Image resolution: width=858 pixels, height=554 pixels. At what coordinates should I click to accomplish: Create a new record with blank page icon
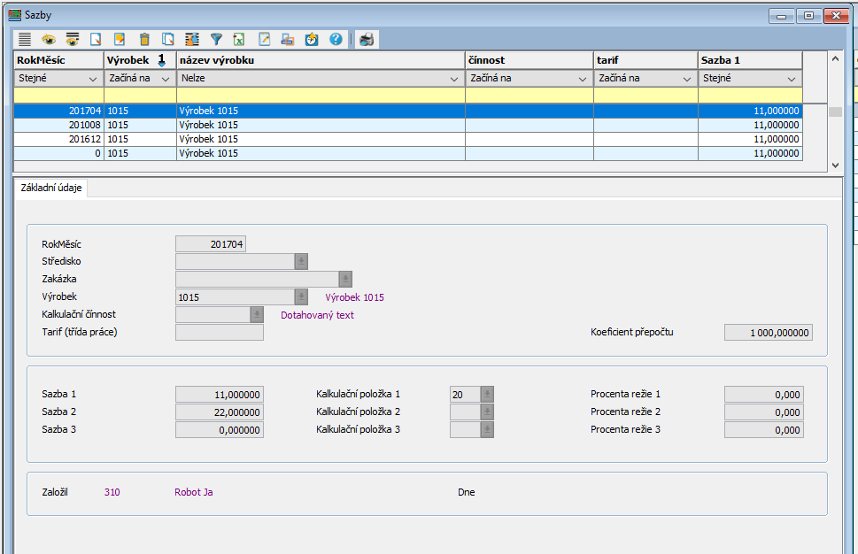point(97,39)
